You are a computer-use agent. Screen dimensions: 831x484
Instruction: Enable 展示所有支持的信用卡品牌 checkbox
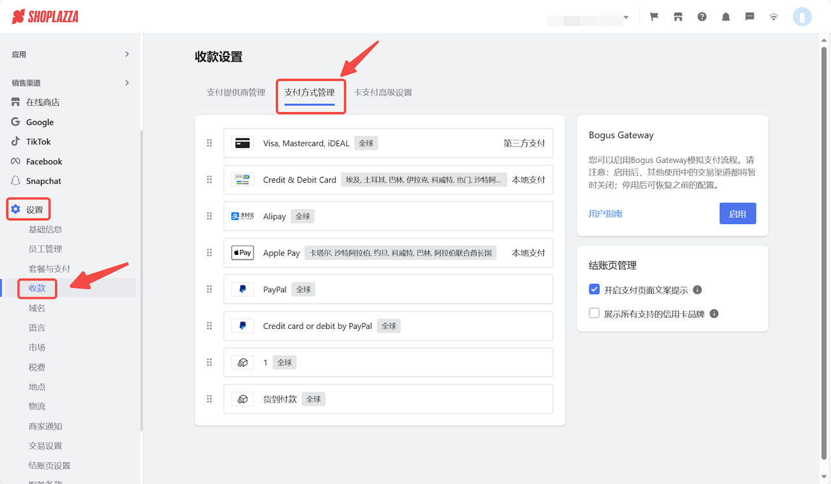(x=594, y=313)
